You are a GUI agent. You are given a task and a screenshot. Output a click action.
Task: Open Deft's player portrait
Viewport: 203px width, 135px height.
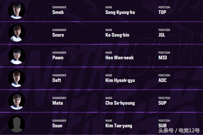[17, 78]
